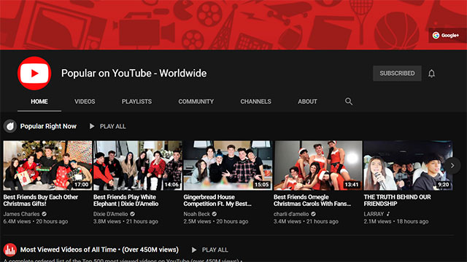
Task: Click the 15:05 duration badge
Action: (261, 184)
